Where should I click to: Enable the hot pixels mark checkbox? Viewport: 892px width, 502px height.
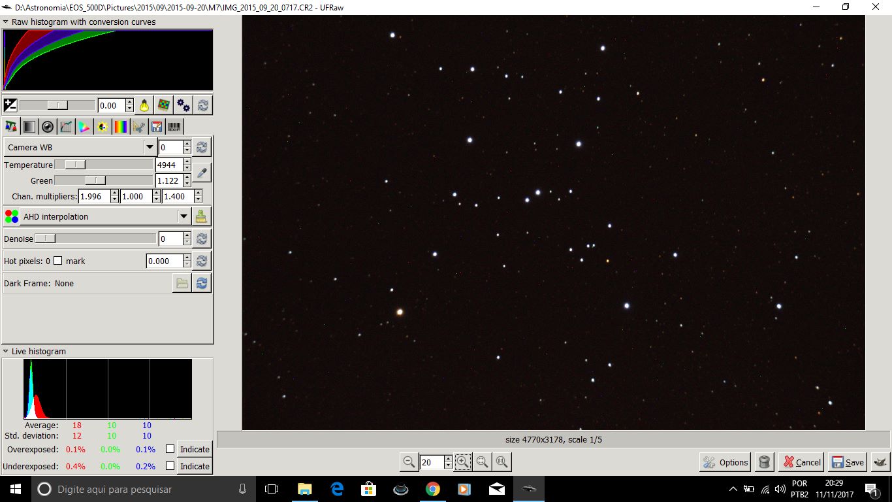click(x=58, y=261)
